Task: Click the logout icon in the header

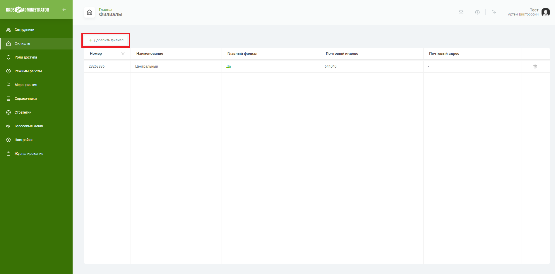Action: point(494,12)
